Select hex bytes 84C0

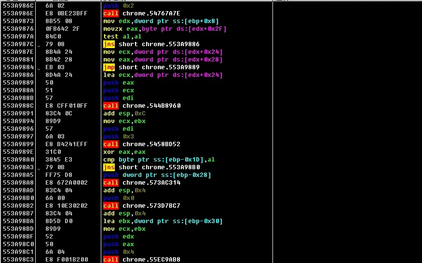(53, 37)
